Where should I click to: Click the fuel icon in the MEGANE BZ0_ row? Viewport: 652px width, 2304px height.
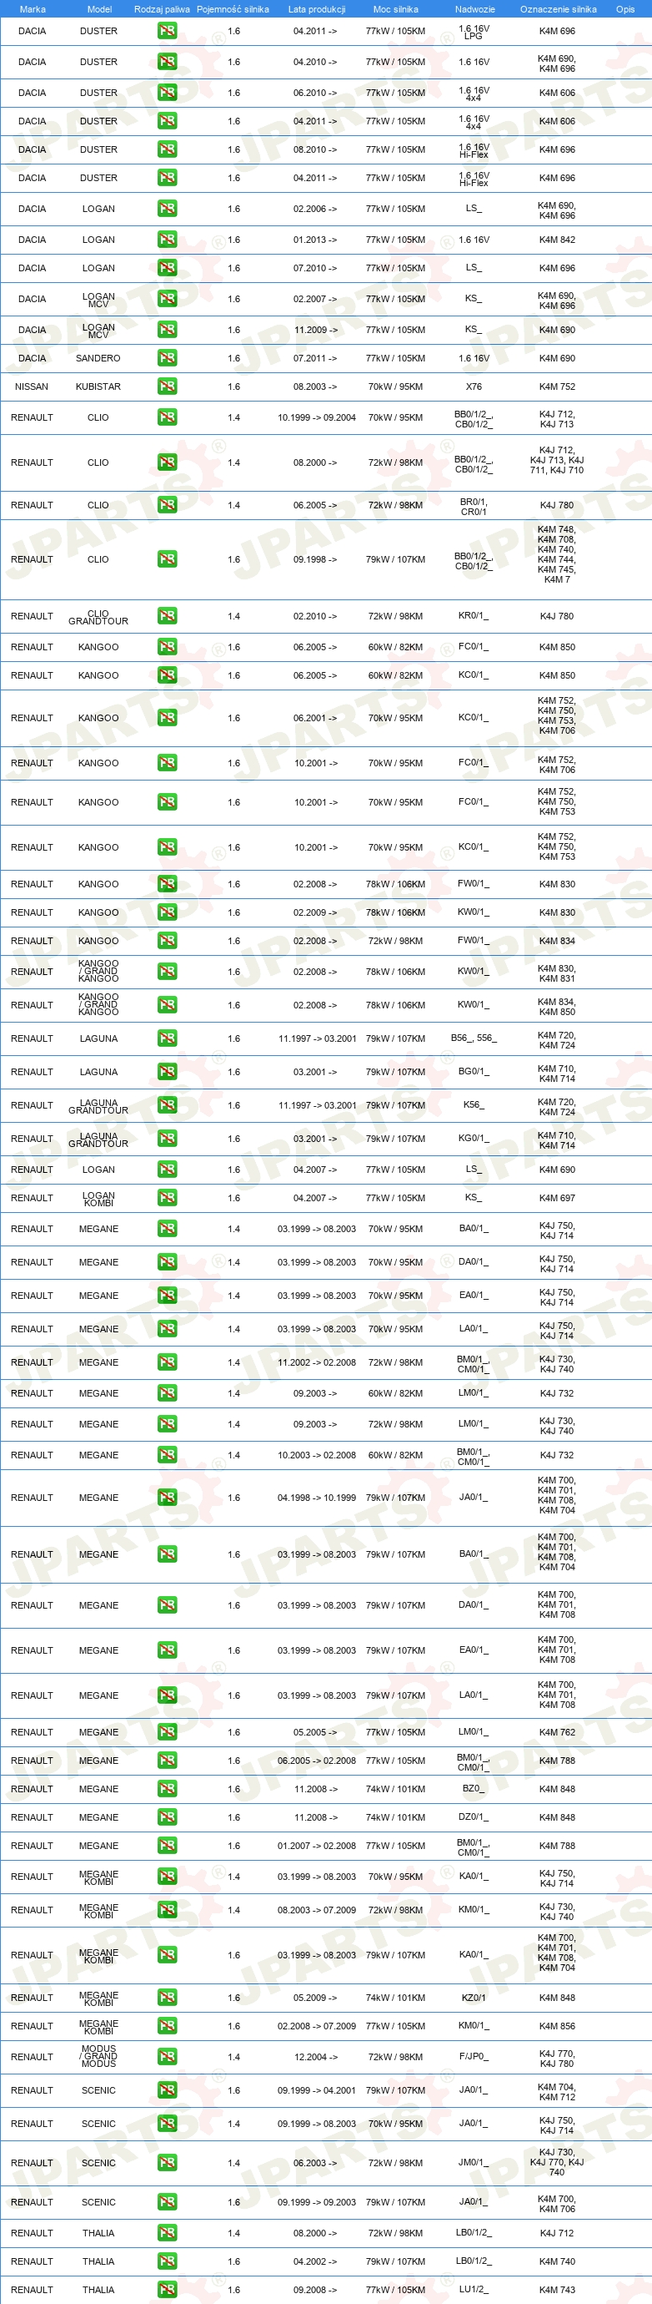tap(167, 1789)
